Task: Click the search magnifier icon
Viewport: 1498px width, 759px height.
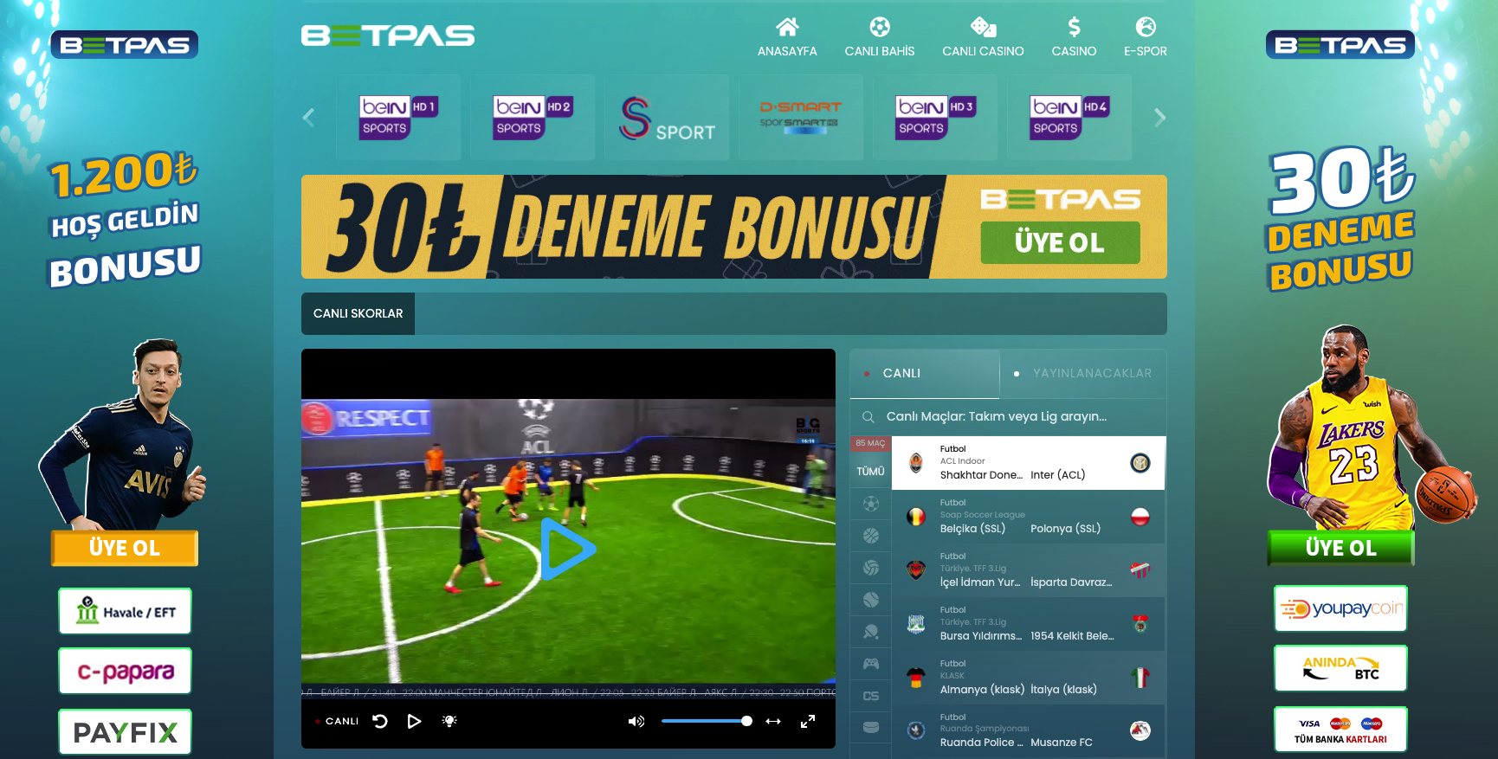Action: (x=868, y=417)
